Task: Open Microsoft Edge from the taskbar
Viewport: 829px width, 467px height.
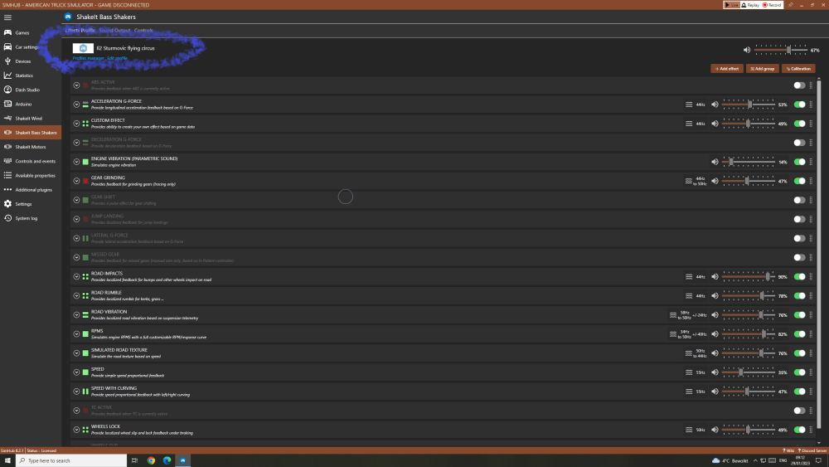Action: pyautogui.click(x=167, y=460)
